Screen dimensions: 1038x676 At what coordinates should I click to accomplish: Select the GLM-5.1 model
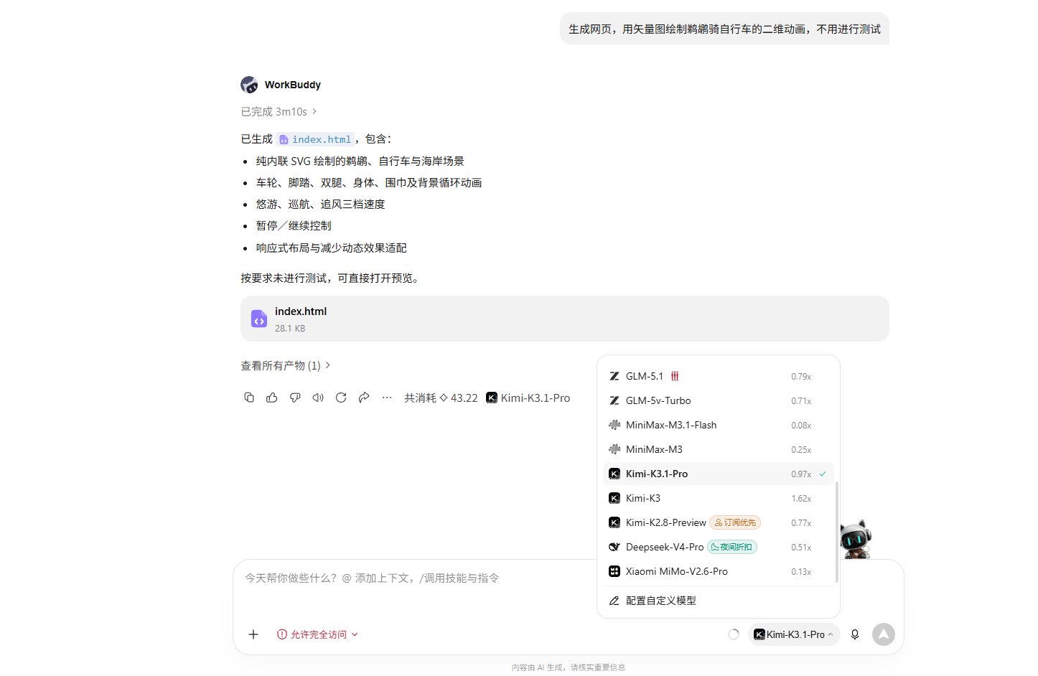click(x=719, y=376)
